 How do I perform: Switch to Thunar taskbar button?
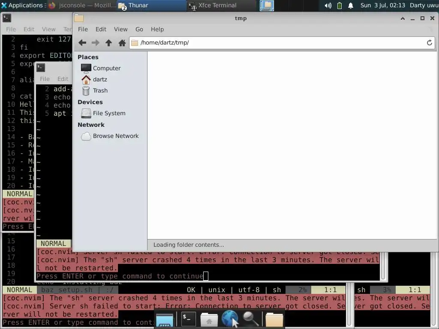(151, 5)
